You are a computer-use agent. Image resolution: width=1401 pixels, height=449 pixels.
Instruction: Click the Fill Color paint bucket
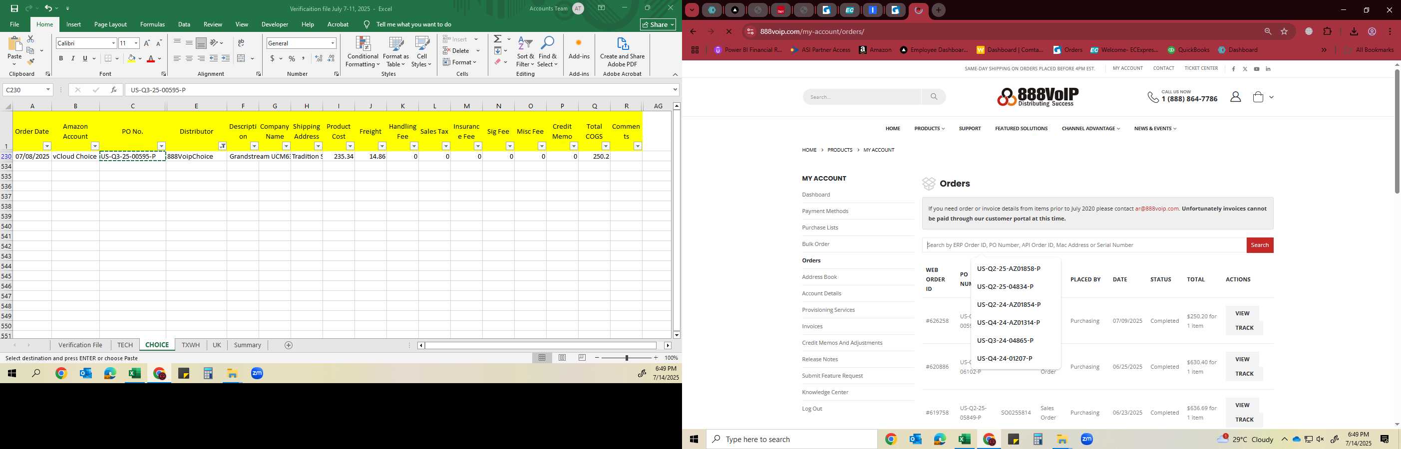[x=131, y=58]
